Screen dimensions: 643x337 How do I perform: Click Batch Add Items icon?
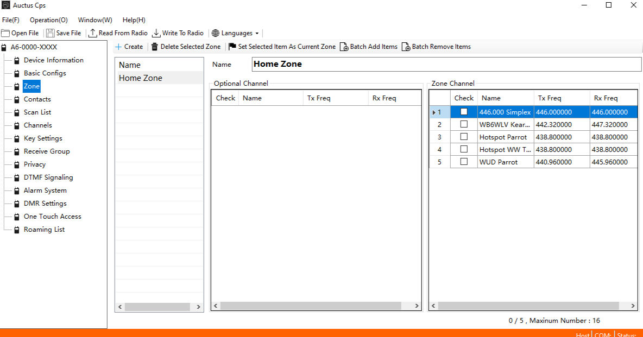pyautogui.click(x=344, y=47)
